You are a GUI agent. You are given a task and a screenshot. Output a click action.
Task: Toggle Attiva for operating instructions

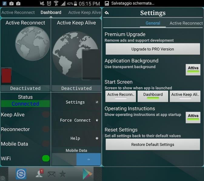pos(193,118)
